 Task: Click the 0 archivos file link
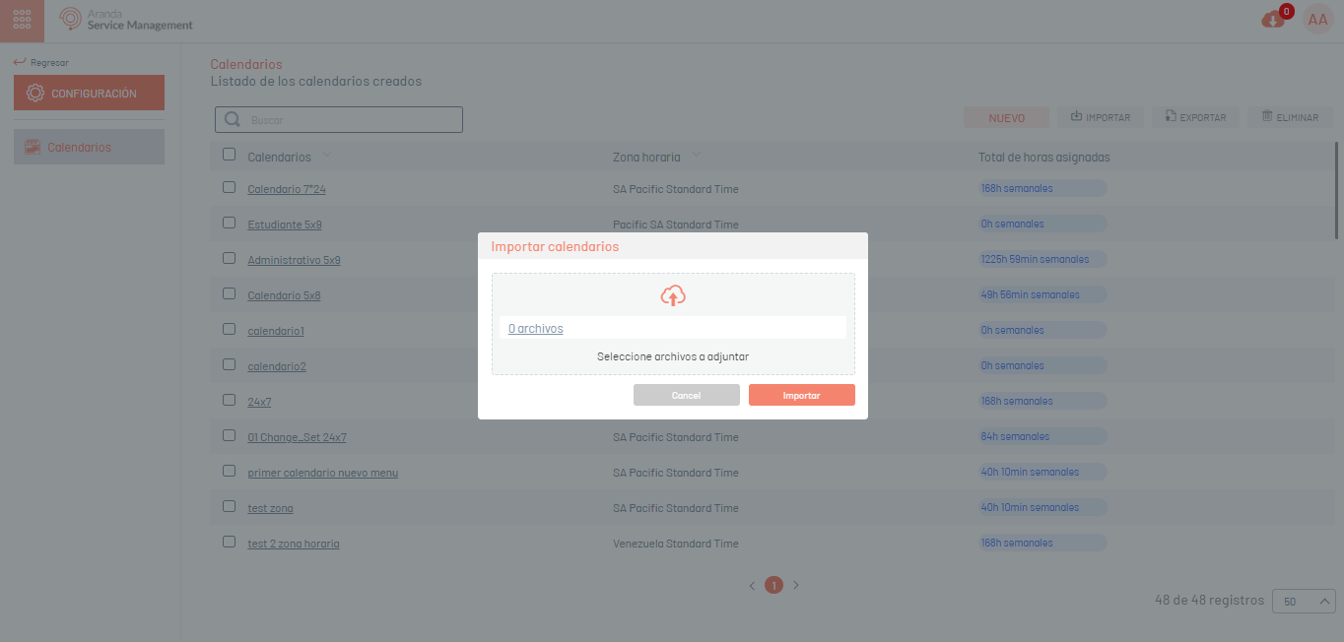(535, 329)
